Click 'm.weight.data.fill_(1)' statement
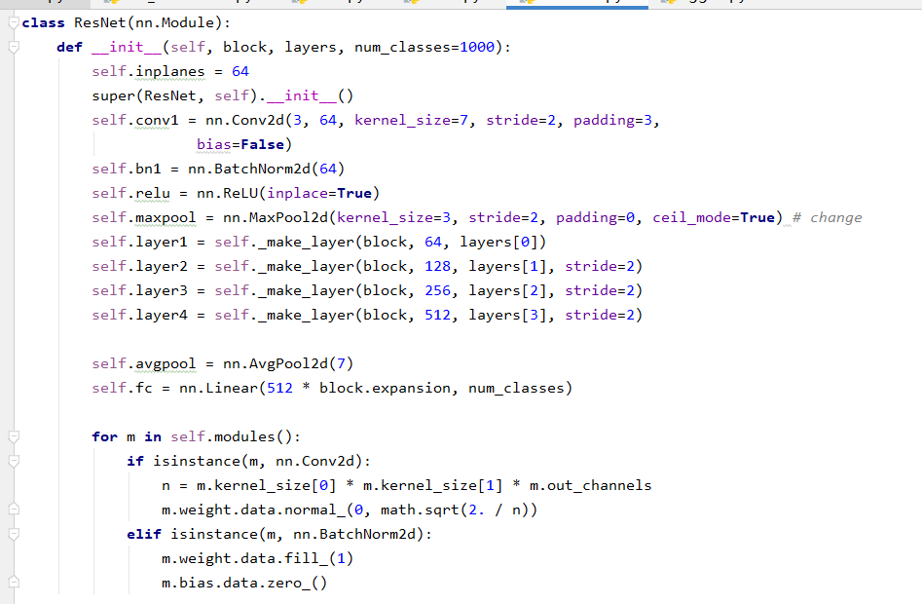922x604 pixels. click(258, 559)
